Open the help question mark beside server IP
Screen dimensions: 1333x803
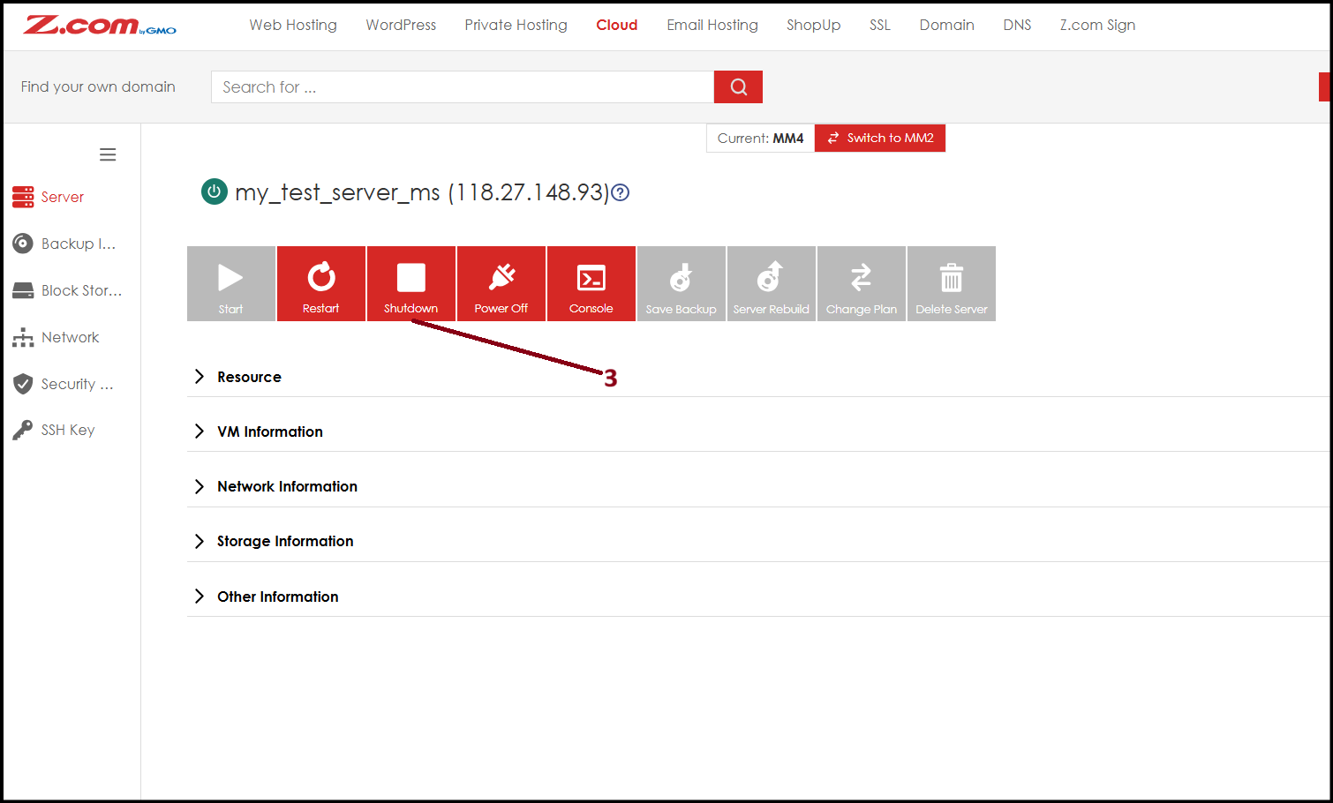pos(621,192)
